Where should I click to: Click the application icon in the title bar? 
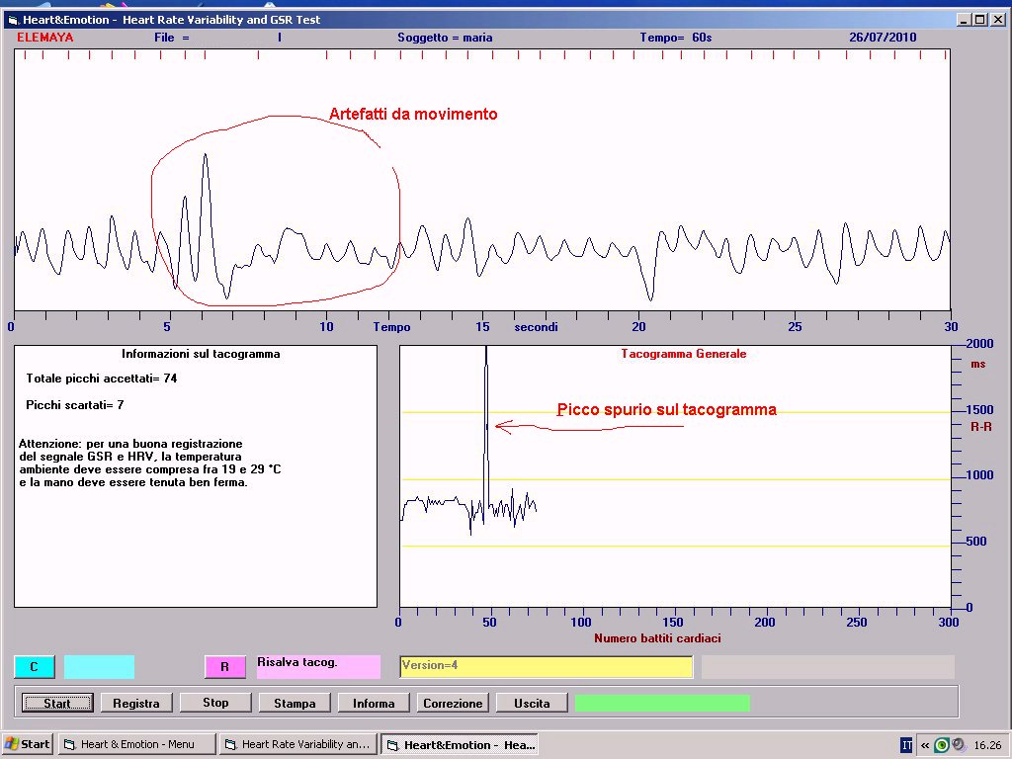coord(12,20)
